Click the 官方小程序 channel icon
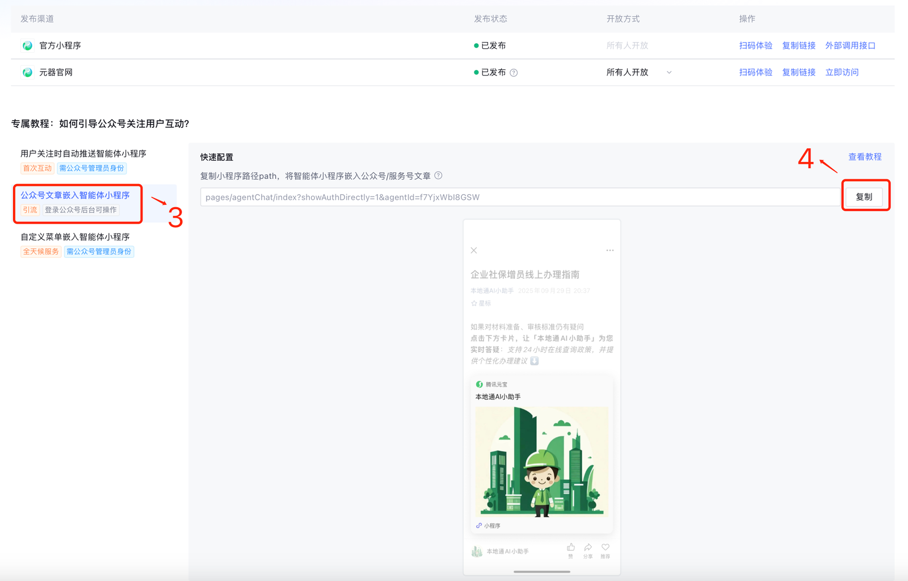 click(27, 45)
